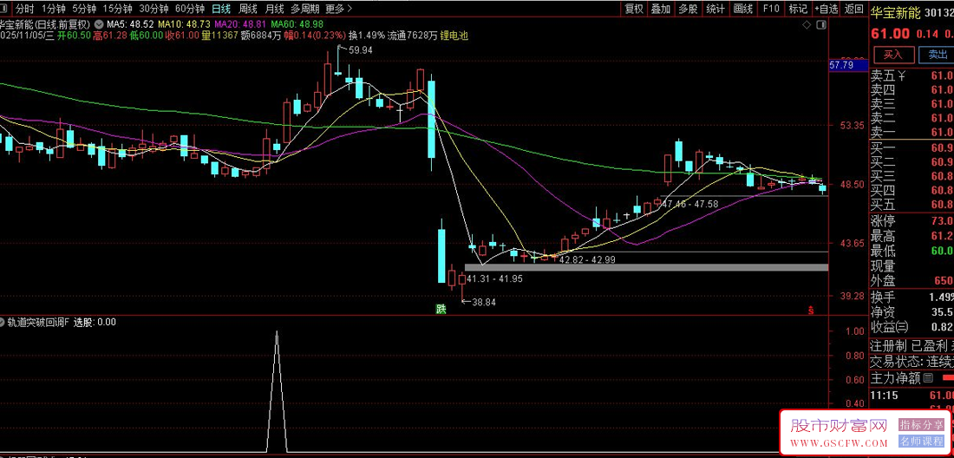Click the 最低 price row
This screenshot has width=954, height=458.
pos(912,252)
